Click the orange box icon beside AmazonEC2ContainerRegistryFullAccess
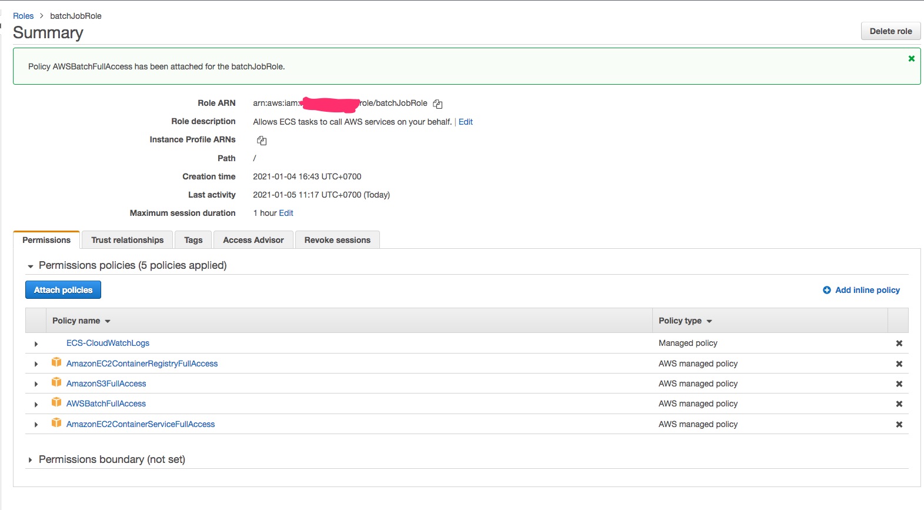Image resolution: width=924 pixels, height=510 pixels. 56,362
